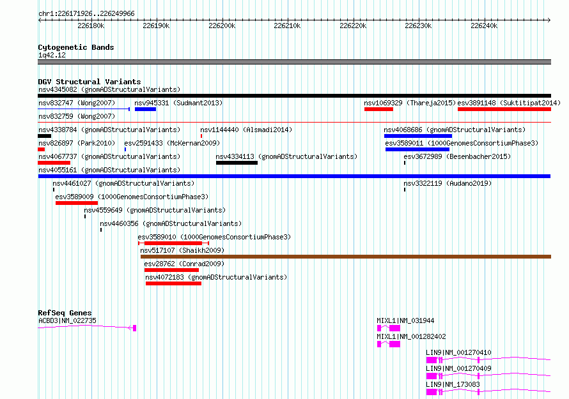Click DGV Structural Variants track title
This screenshot has height=399, width=569.
tap(90, 82)
